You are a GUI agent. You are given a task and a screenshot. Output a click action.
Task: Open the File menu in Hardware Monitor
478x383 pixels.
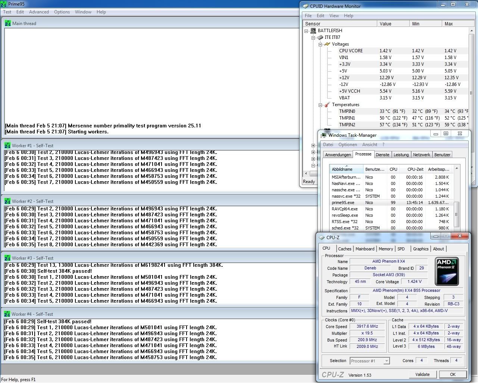coord(308,16)
